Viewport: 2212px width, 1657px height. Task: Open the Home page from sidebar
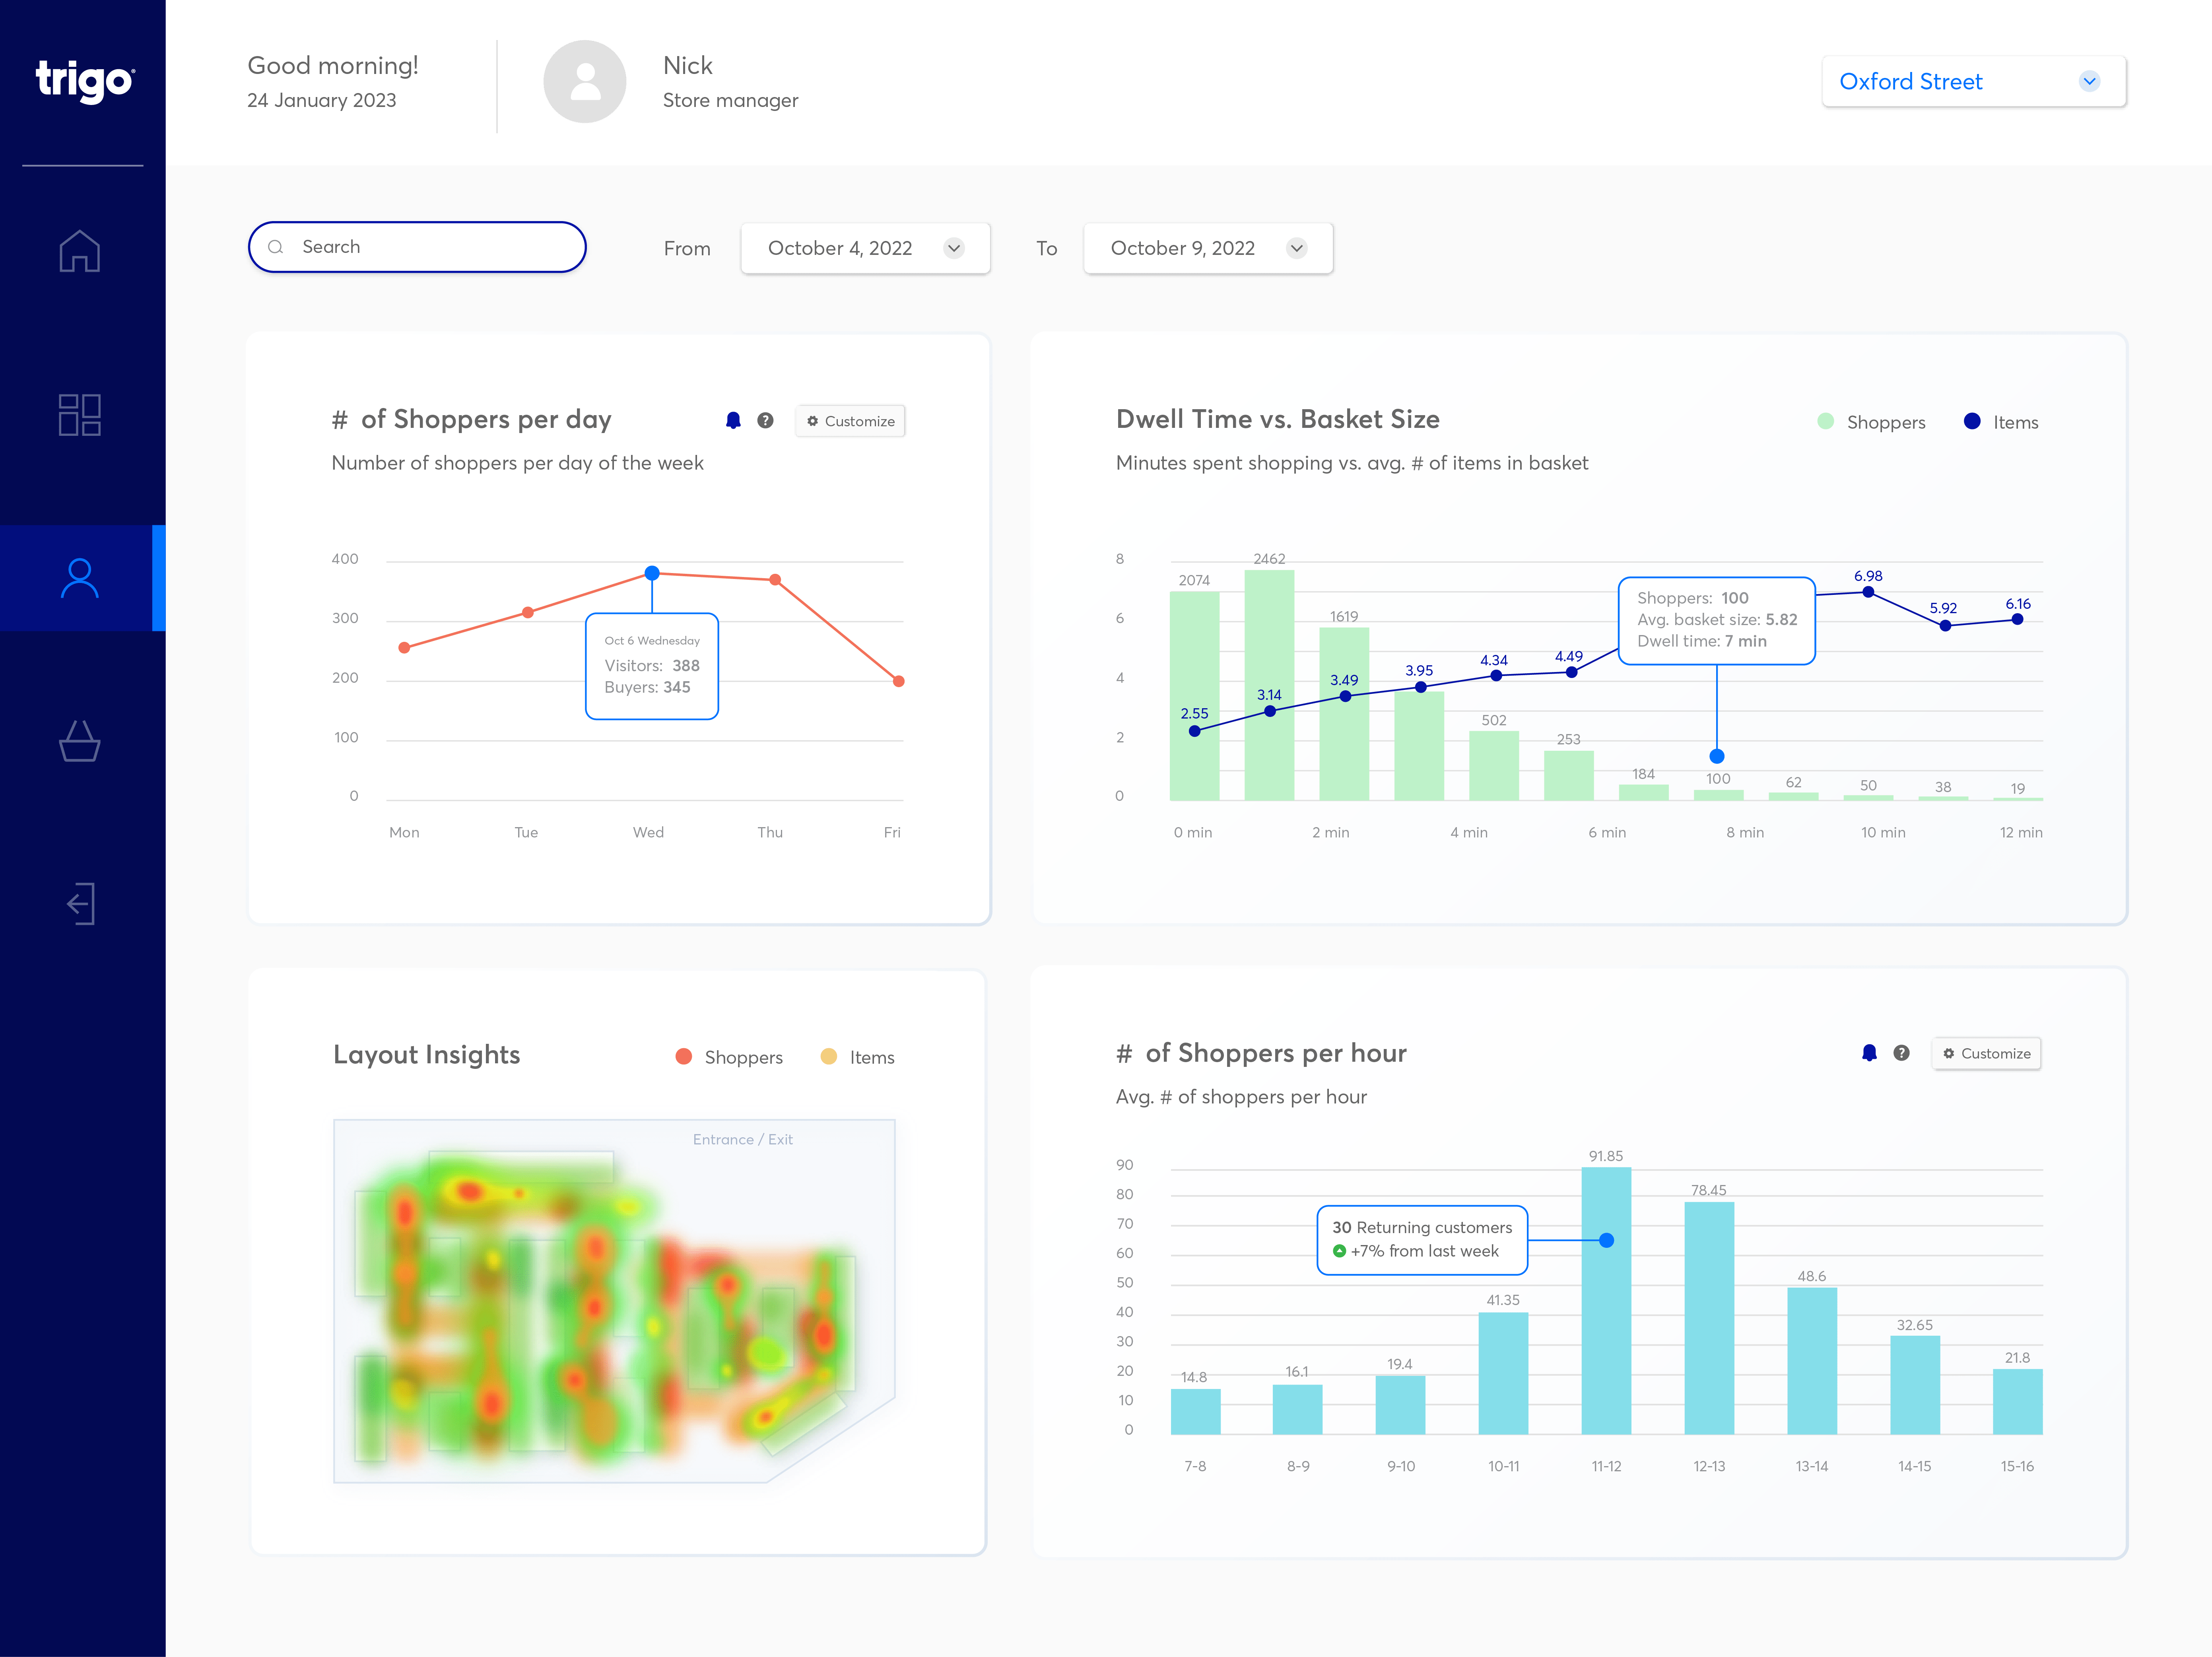click(x=80, y=251)
